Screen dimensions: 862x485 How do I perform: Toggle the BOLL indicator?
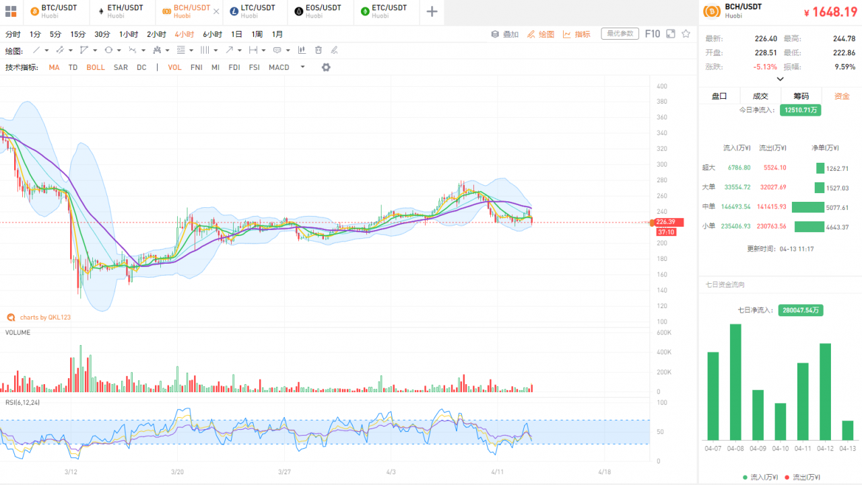[x=96, y=67]
